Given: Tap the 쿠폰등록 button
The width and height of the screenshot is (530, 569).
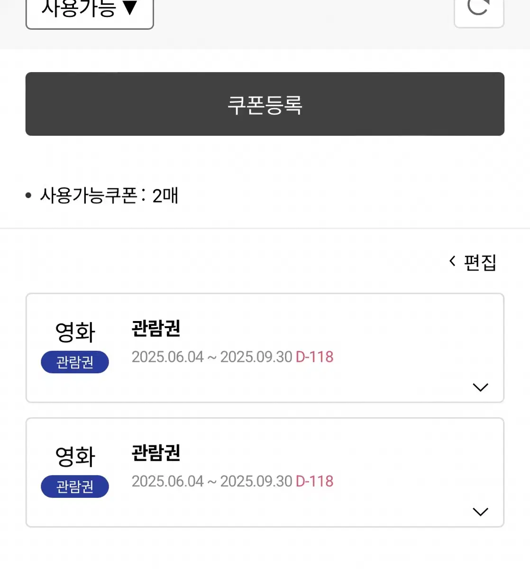Looking at the screenshot, I should pos(265,104).
